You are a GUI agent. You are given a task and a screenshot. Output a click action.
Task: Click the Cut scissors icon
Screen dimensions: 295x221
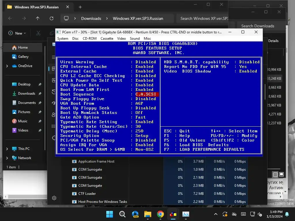pyautogui.click(x=38, y=33)
